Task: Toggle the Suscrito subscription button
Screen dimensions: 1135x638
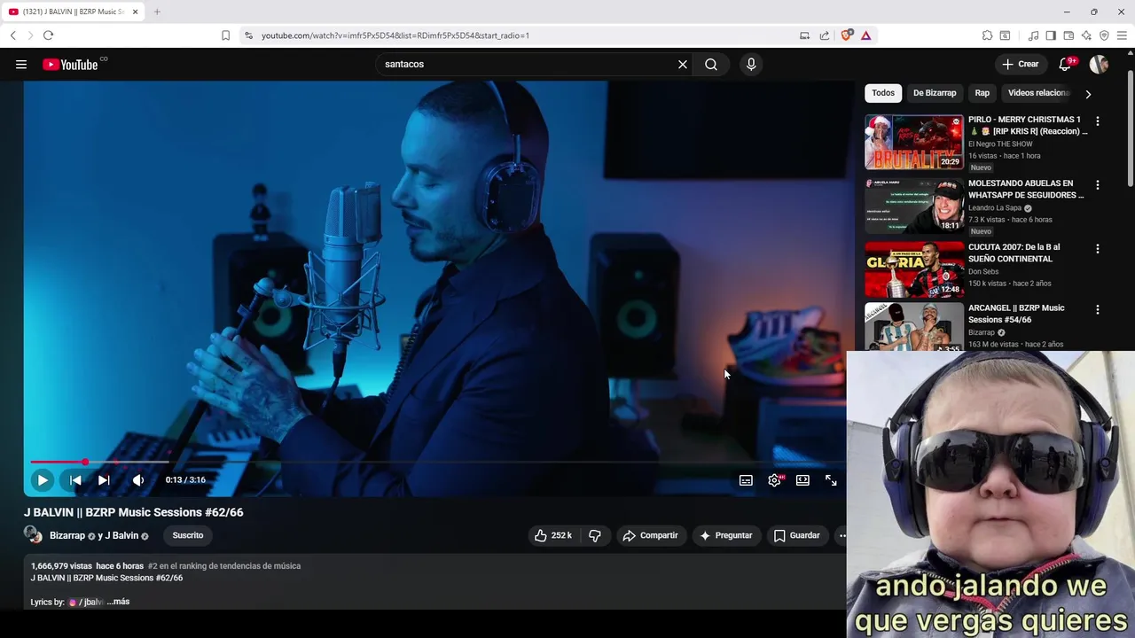Action: (x=188, y=535)
